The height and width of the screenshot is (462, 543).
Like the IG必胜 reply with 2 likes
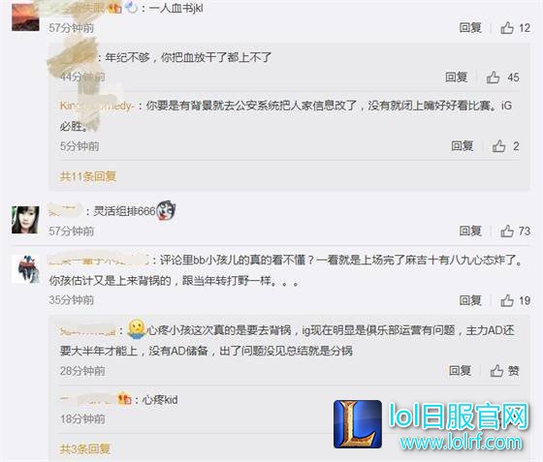pos(505,146)
